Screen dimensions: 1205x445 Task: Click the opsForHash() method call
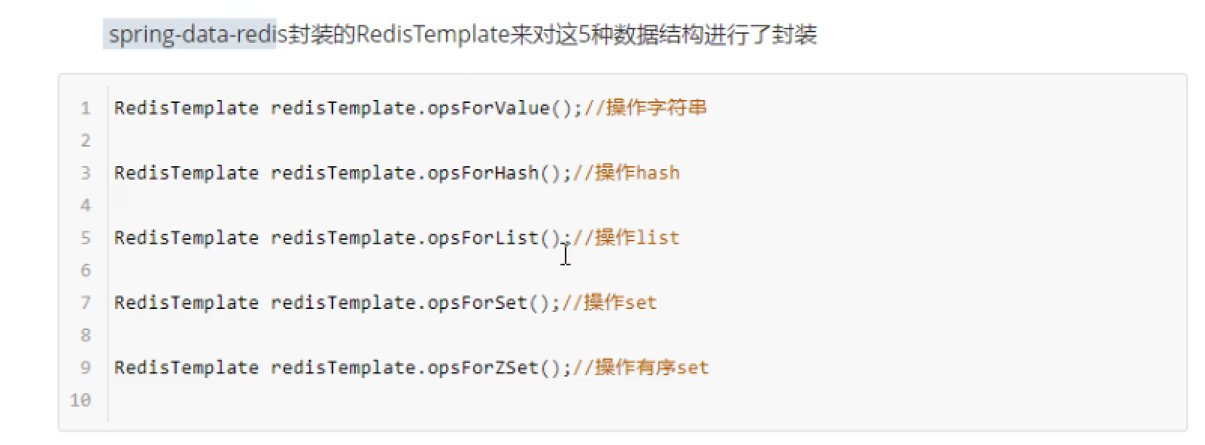(x=494, y=173)
